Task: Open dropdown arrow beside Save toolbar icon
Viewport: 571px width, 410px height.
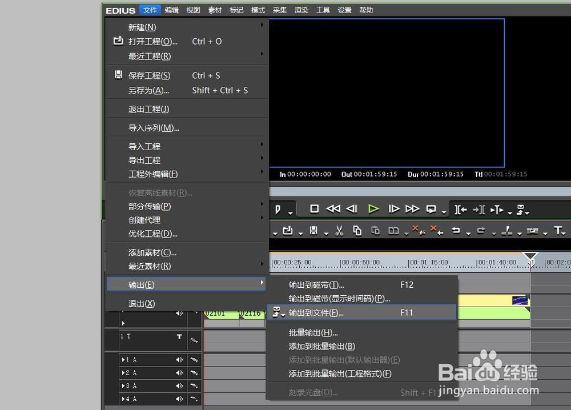Action: click(326, 234)
